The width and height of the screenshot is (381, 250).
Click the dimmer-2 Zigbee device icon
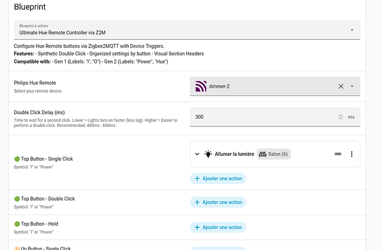point(201,86)
